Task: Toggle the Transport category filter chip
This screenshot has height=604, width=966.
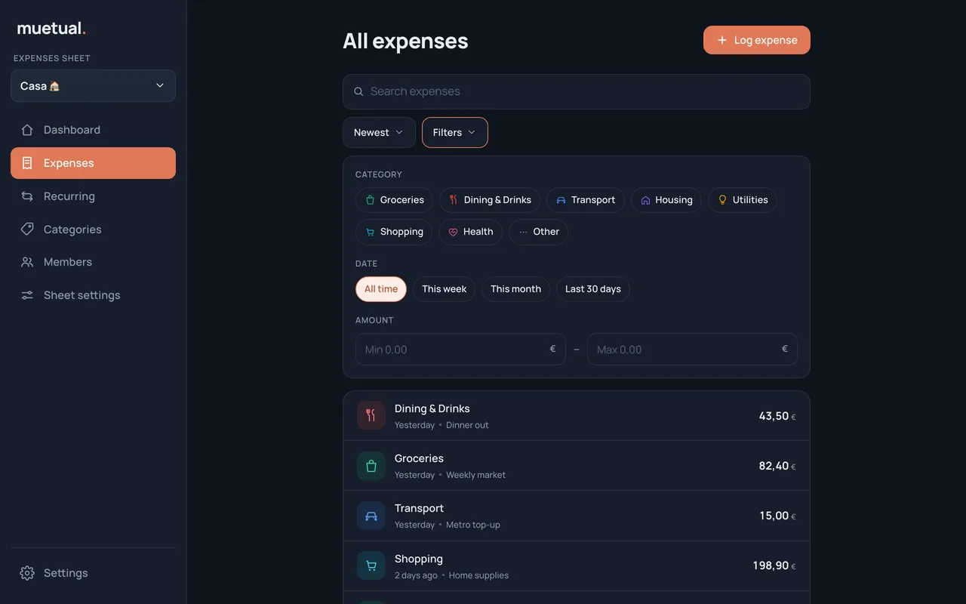Action: tap(586, 200)
